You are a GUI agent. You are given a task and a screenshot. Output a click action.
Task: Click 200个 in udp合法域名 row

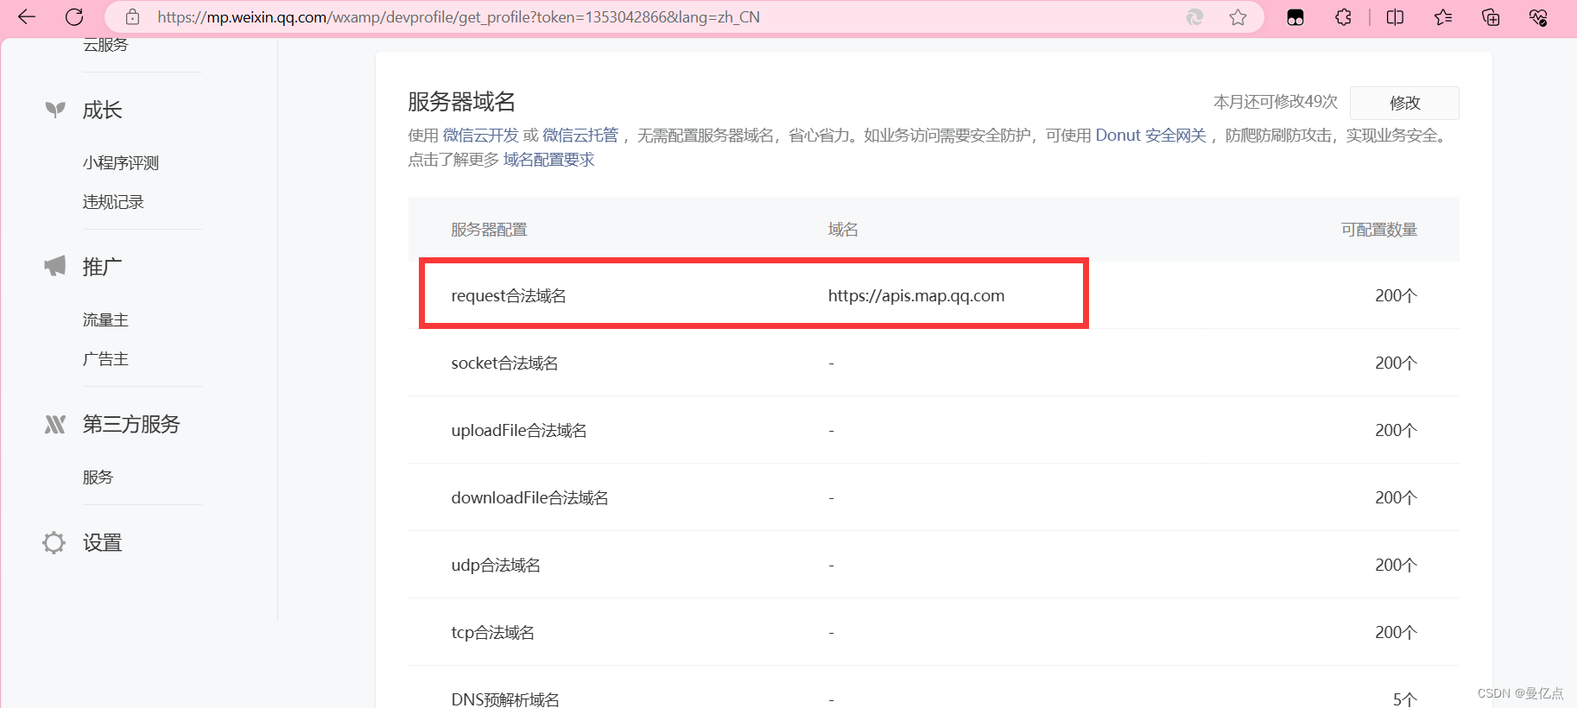[1396, 566]
